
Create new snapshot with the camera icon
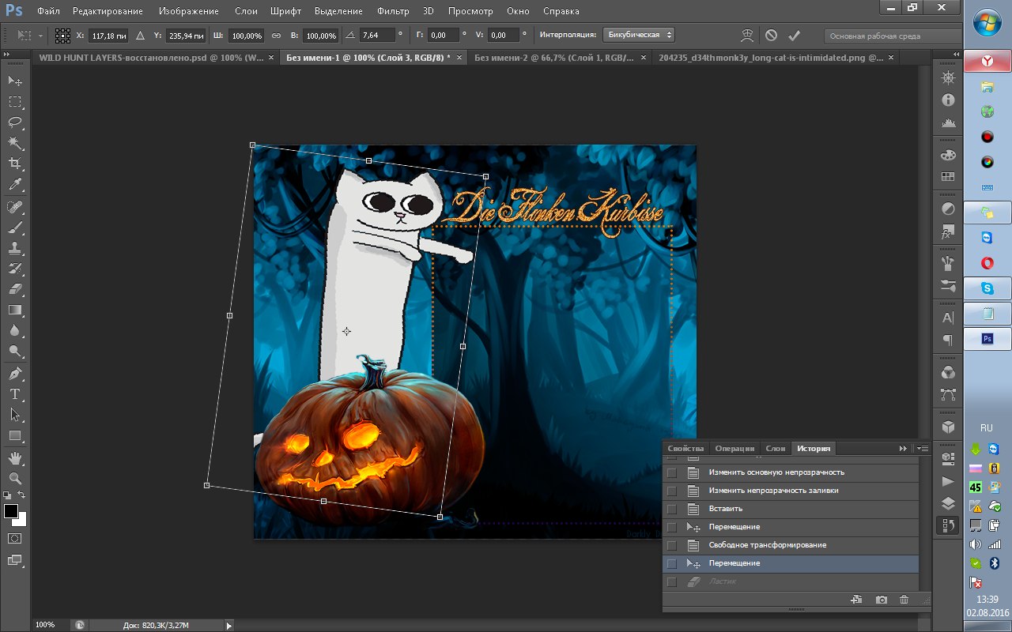tap(881, 600)
